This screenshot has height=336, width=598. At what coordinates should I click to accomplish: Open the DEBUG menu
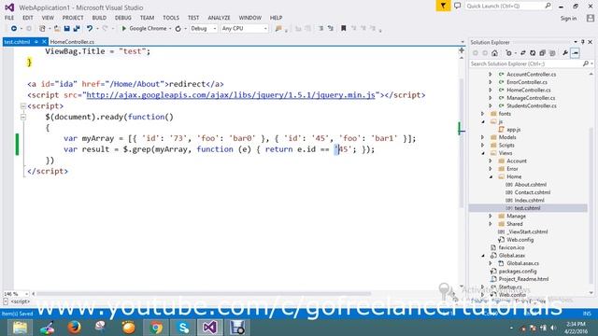pyautogui.click(x=122, y=18)
